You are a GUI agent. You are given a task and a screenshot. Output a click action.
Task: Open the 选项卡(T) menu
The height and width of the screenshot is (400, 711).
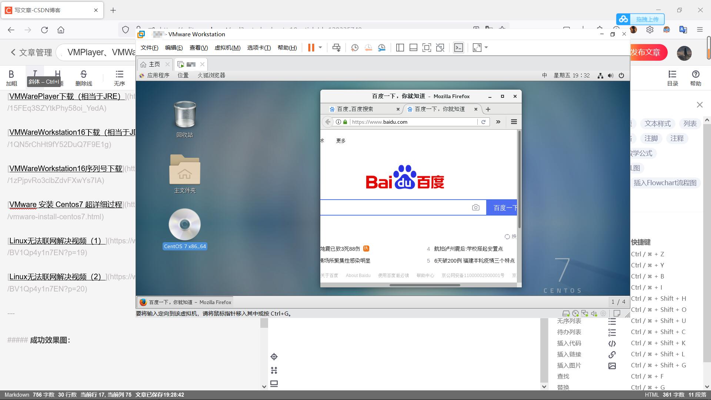259,48
